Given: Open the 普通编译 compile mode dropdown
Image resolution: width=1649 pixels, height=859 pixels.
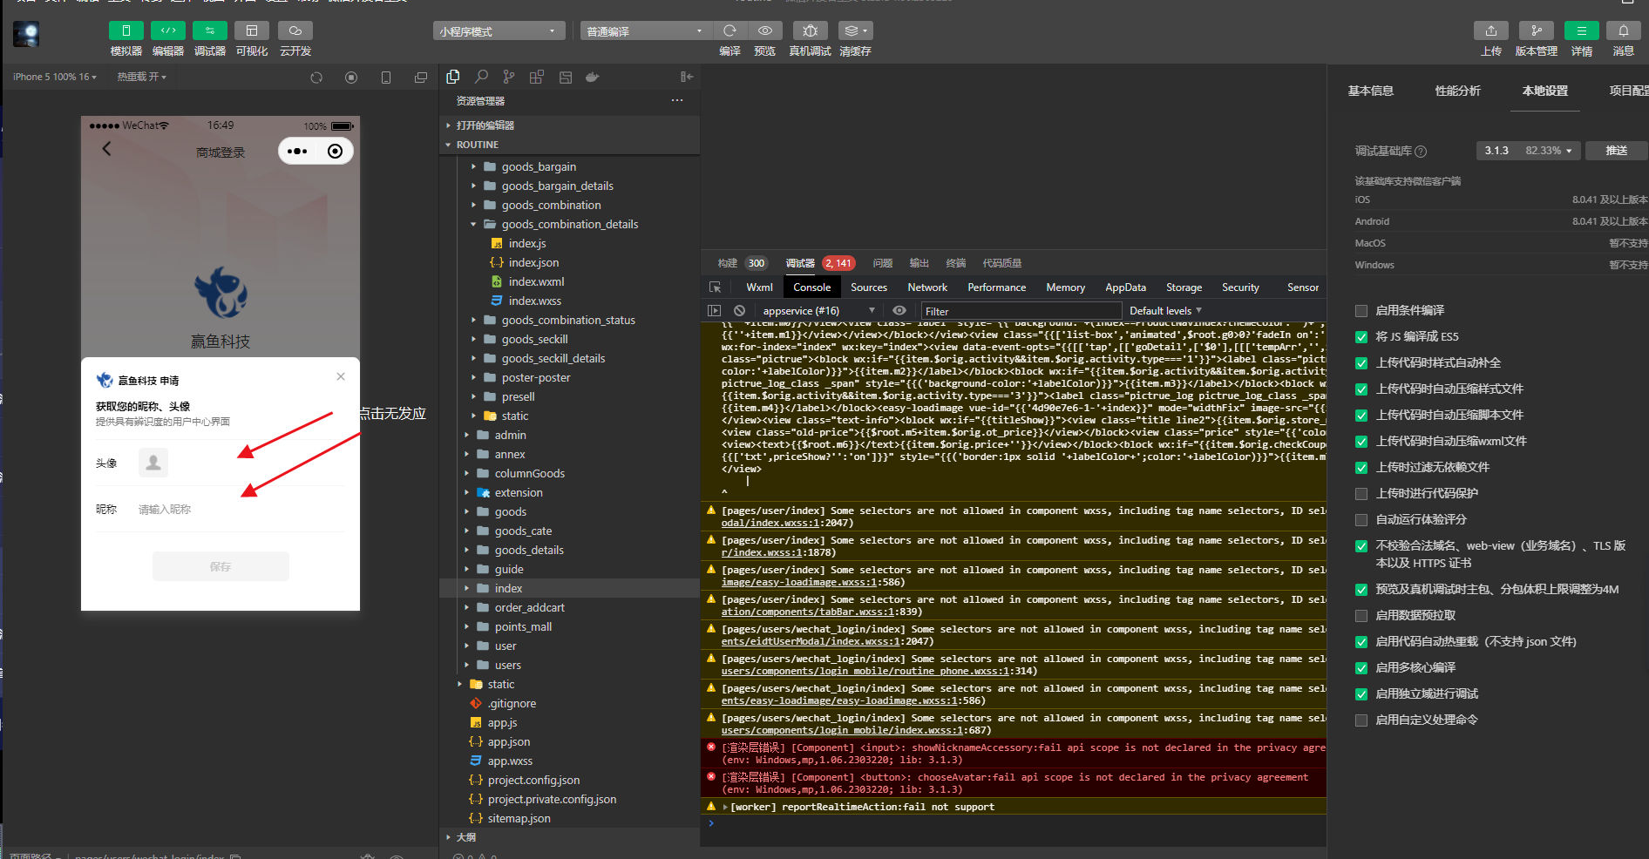Looking at the screenshot, I should click(x=646, y=31).
